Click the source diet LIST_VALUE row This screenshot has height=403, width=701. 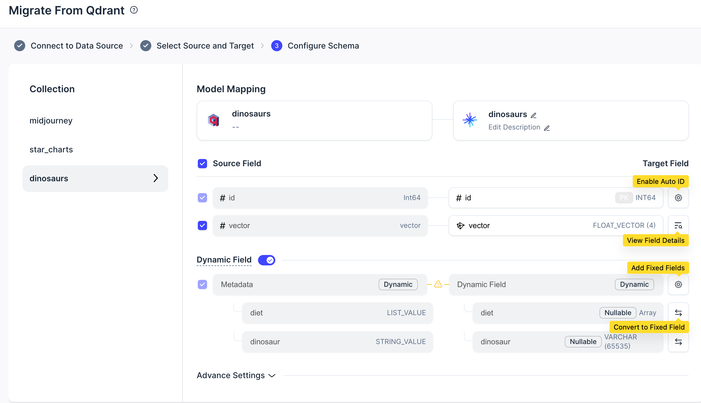(337, 313)
